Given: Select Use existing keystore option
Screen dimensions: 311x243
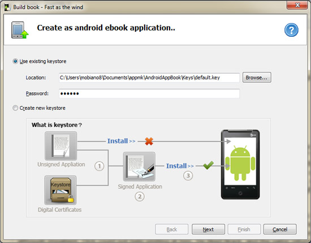Looking at the screenshot, I should [15, 61].
